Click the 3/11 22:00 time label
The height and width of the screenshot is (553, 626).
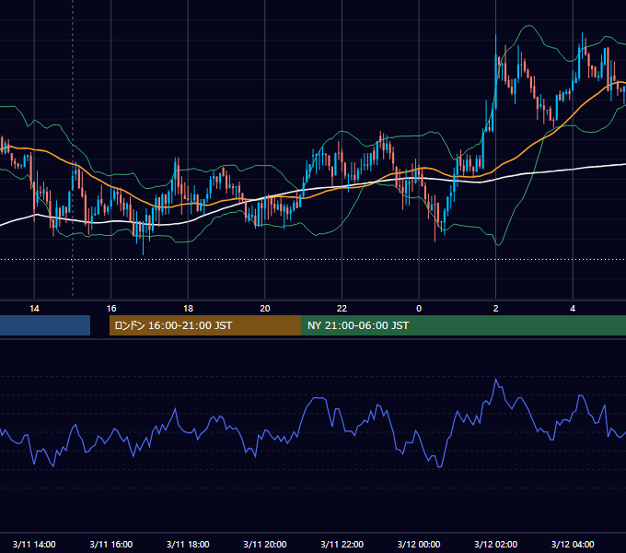342,544
